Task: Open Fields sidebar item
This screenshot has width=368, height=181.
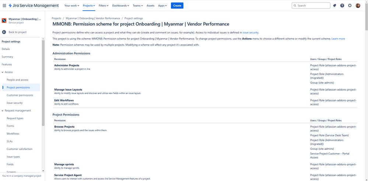Action: click(x=10, y=164)
